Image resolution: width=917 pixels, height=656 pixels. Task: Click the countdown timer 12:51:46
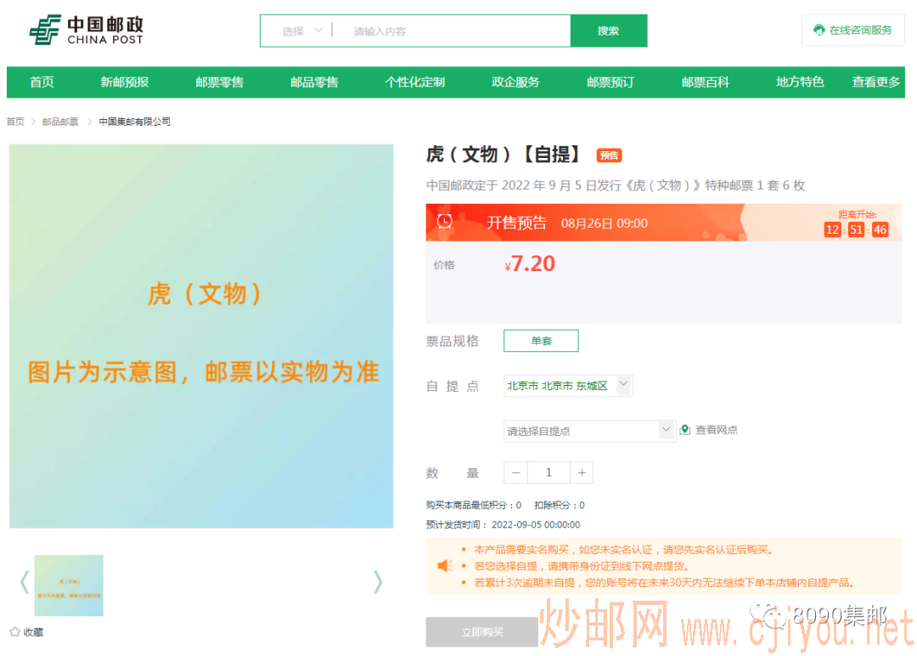856,229
